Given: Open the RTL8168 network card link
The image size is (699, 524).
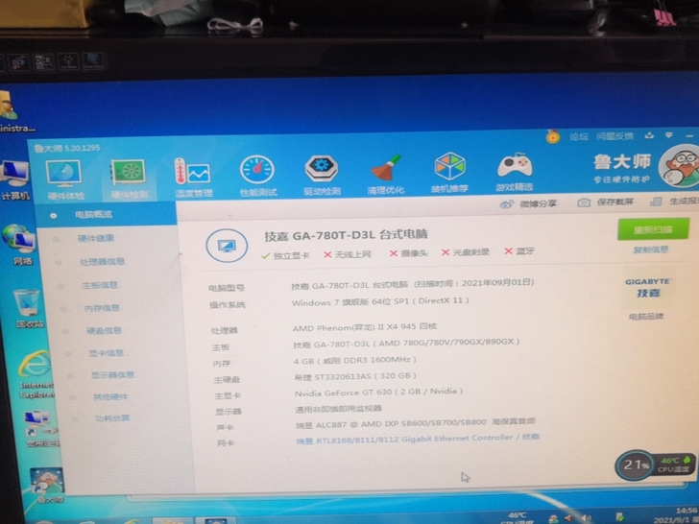Looking at the screenshot, I should [418, 439].
